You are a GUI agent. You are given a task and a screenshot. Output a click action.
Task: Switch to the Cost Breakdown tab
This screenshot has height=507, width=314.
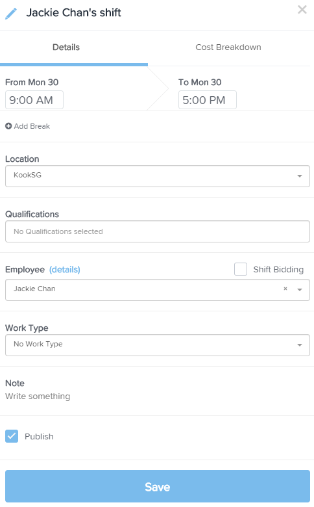228,47
